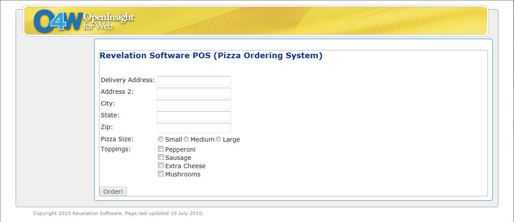Image resolution: width=514 pixels, height=222 pixels.
Task: Enable the Sausage topping
Action: click(161, 157)
